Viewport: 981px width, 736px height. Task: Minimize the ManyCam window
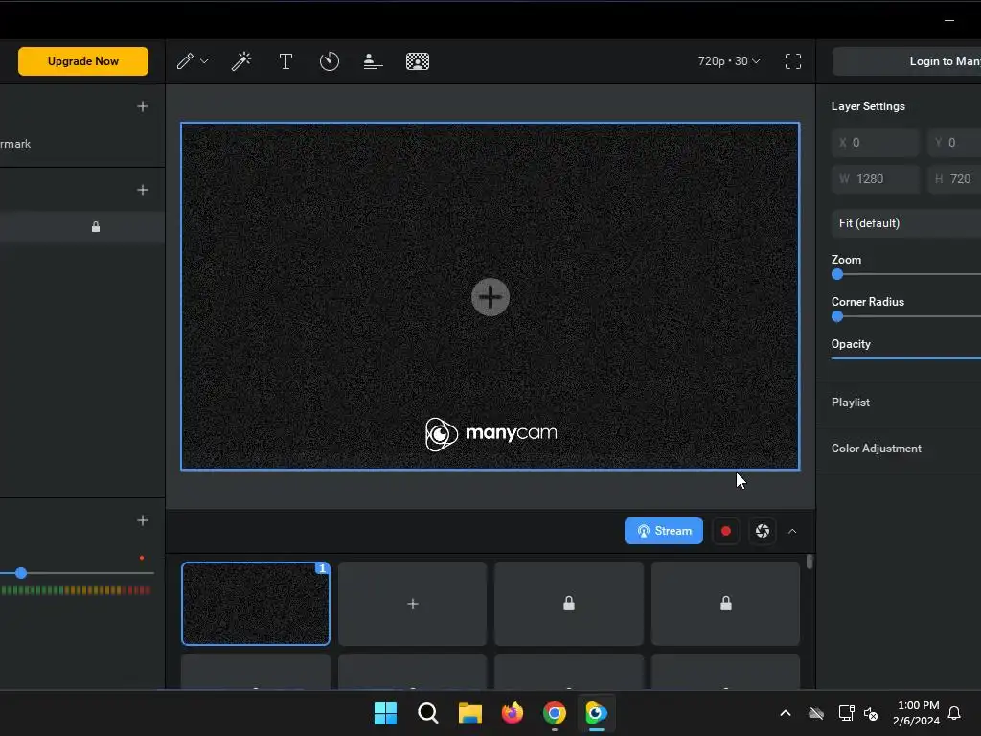pos(949,20)
